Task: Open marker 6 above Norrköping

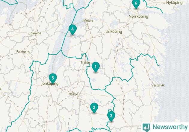Action: pos(136,4)
